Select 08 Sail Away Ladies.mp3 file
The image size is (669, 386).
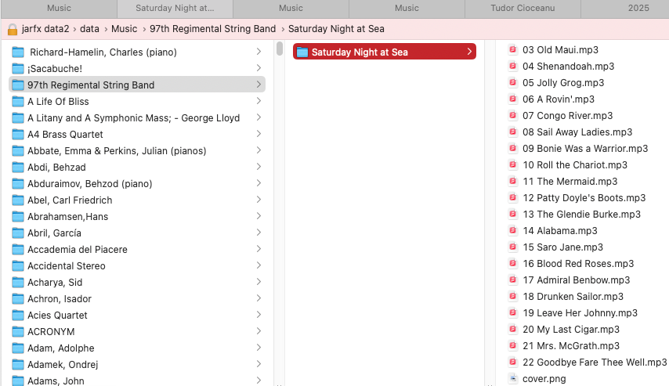coord(577,132)
